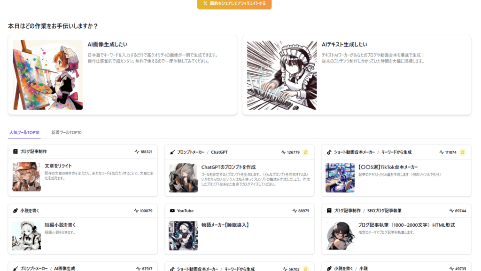Open the AI画像生成したい card

point(122,75)
